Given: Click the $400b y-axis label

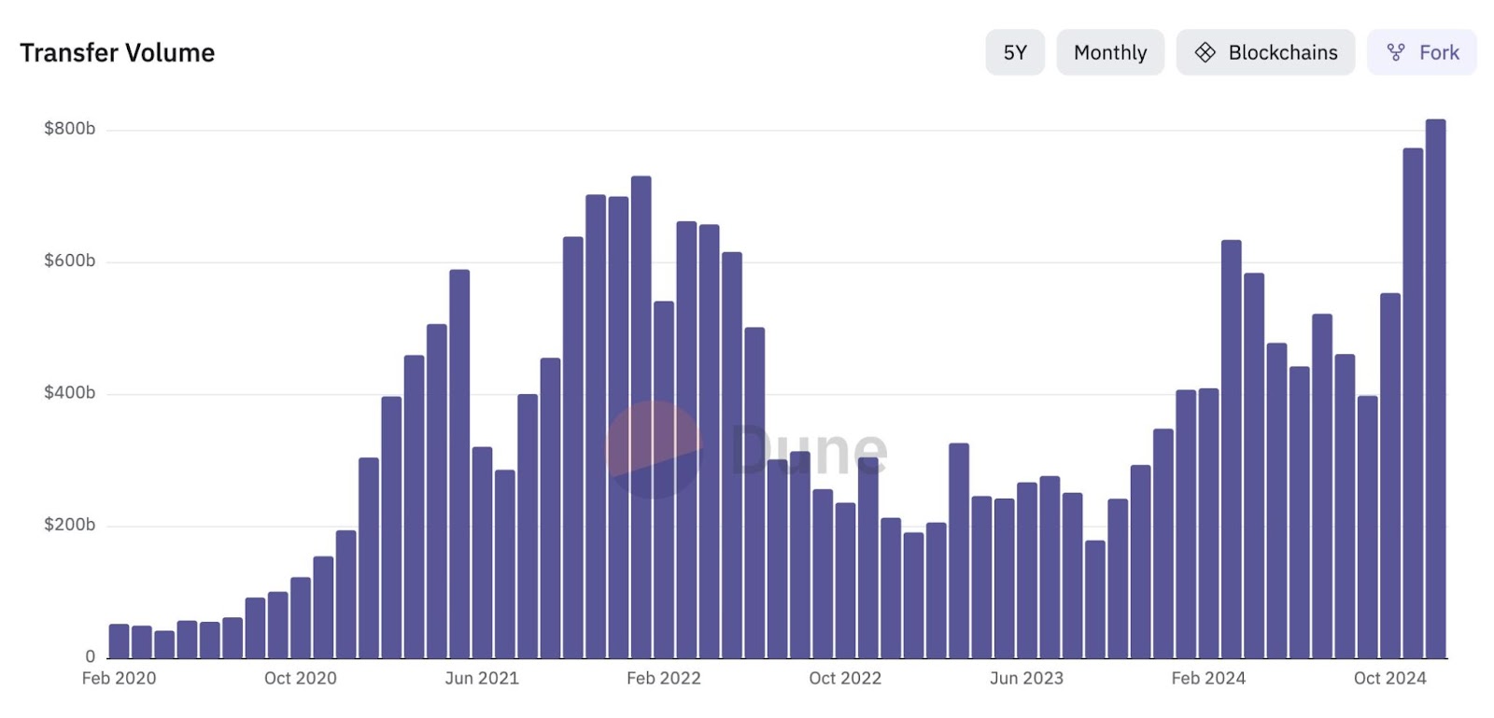Looking at the screenshot, I should (70, 393).
